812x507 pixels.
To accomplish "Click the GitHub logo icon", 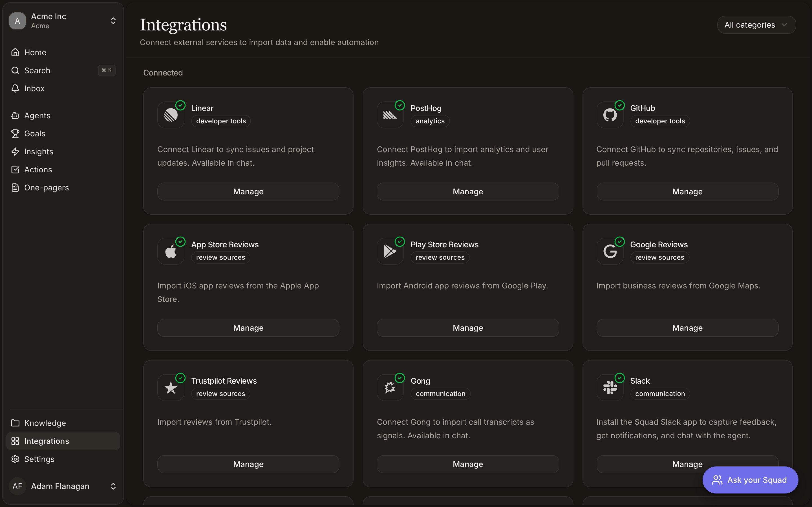I will tap(610, 115).
